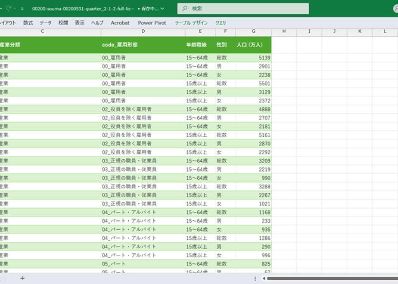398x284 pixels.
Task: Select column K header
Action: (360, 31)
